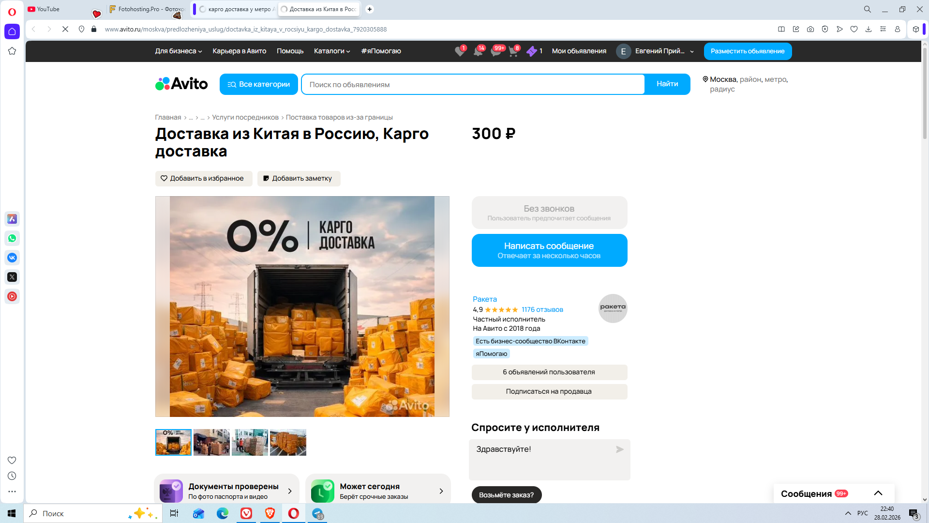Open WhatsApp in Opera sidebar

(12, 238)
